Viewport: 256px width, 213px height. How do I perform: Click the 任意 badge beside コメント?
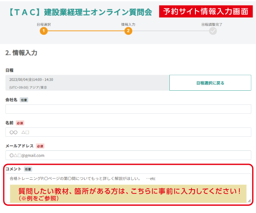[x=28, y=169]
